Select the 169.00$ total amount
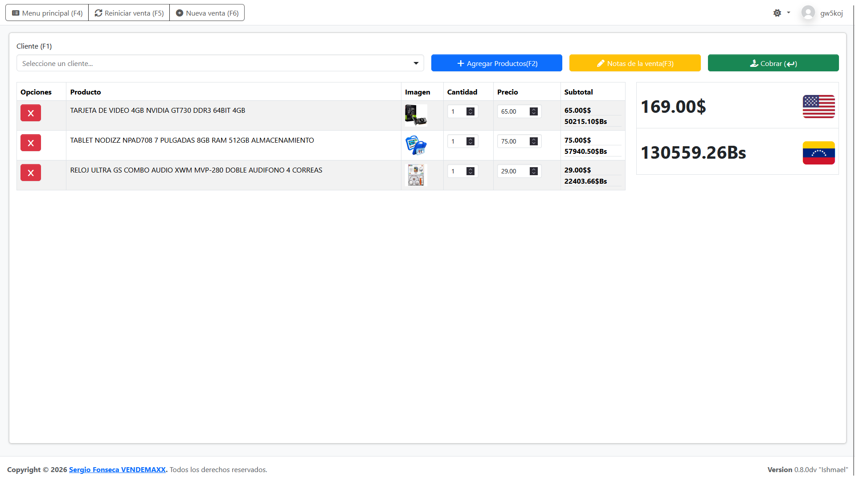Viewport: 855px width, 481px height. 673,107
